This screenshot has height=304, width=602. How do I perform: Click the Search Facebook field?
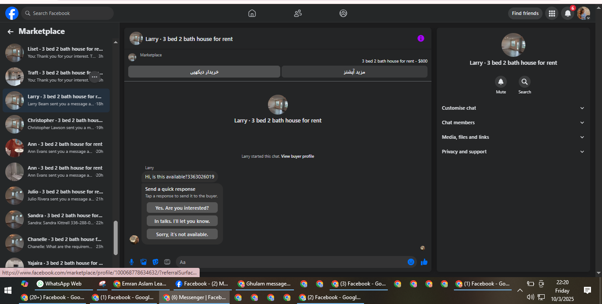(67, 13)
